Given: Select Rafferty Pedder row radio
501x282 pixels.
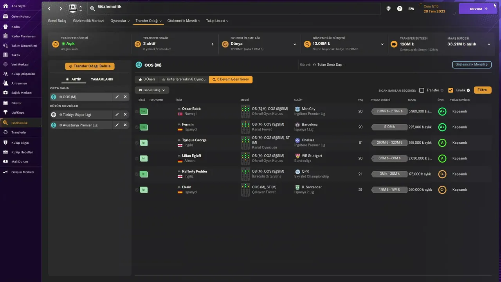Looking at the screenshot, I should [x=137, y=174].
